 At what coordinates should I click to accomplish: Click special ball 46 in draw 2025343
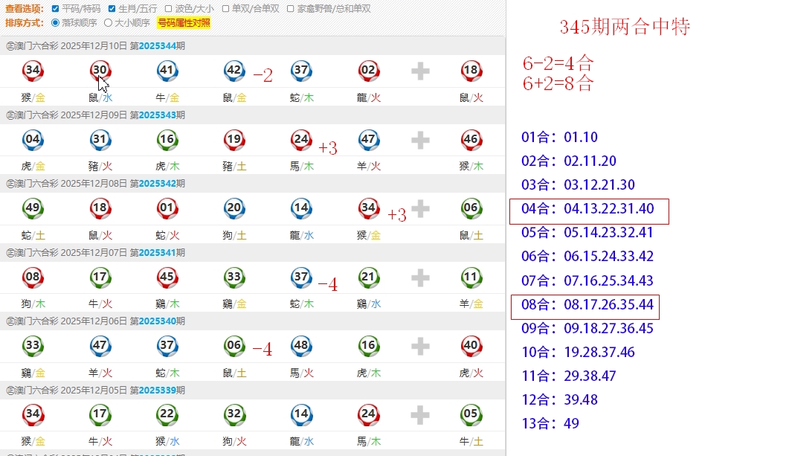point(470,140)
